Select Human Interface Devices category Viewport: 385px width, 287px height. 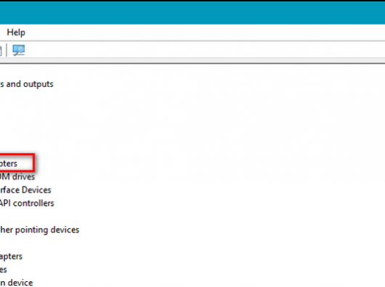(x=25, y=190)
